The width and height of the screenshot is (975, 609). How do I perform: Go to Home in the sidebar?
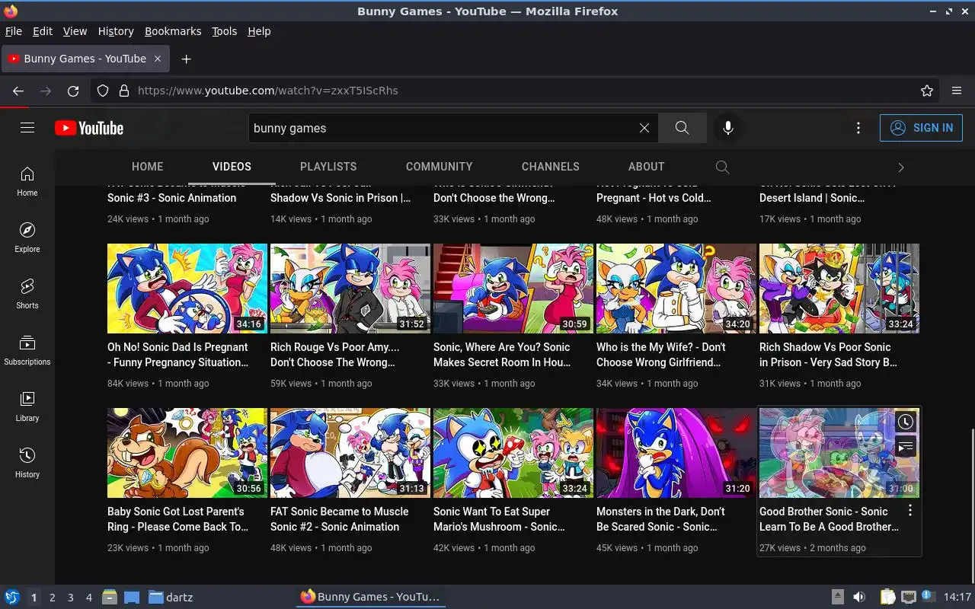[x=27, y=181]
